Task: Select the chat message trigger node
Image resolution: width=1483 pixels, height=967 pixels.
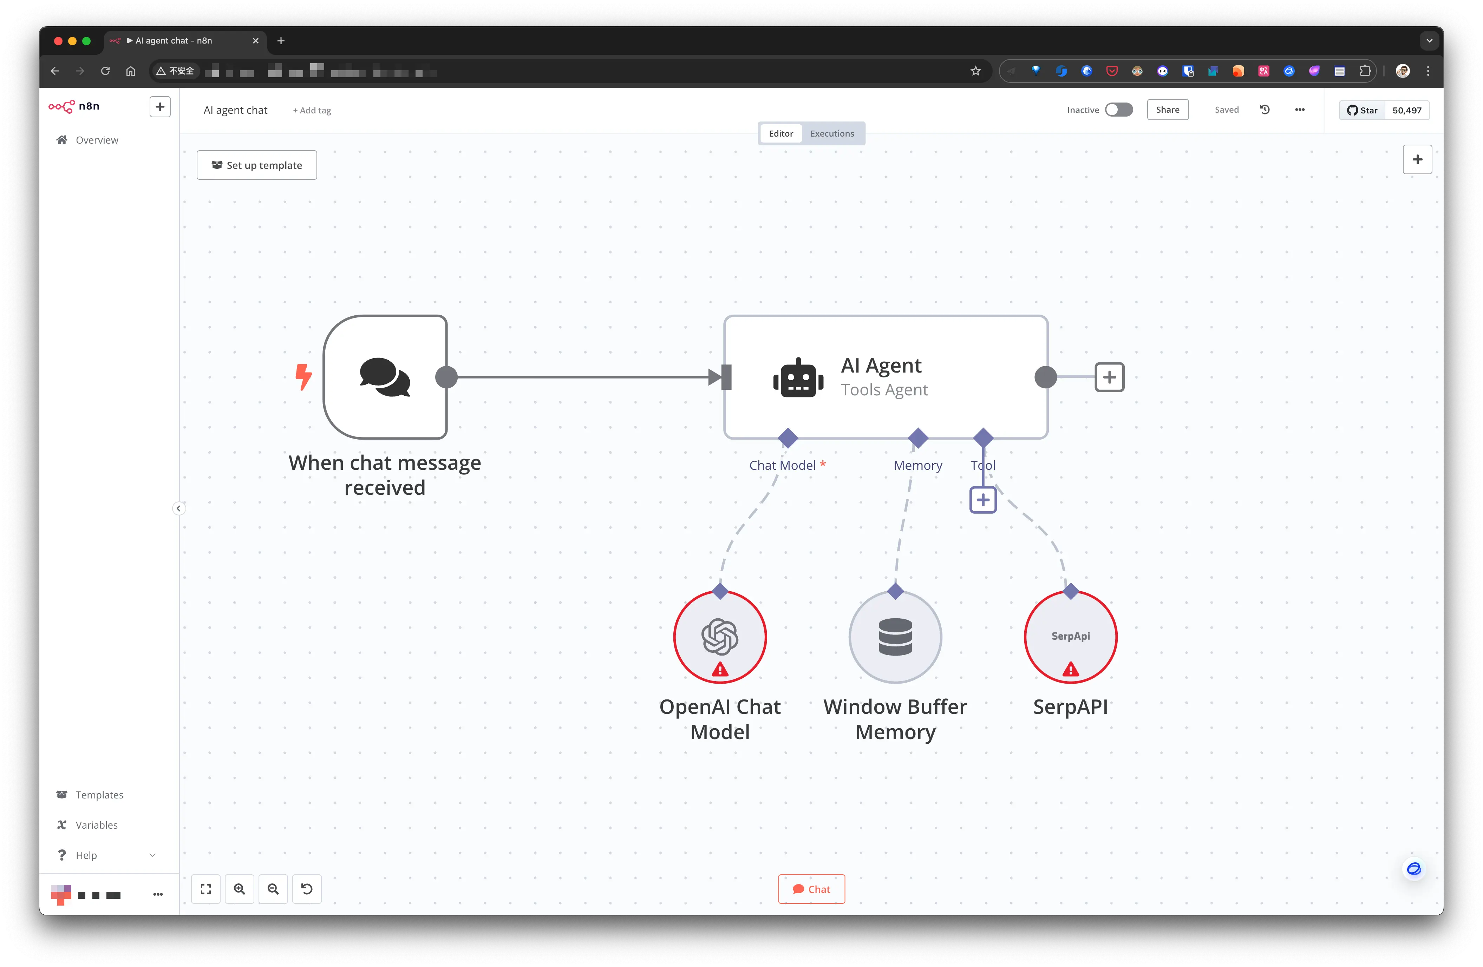Action: click(x=385, y=377)
